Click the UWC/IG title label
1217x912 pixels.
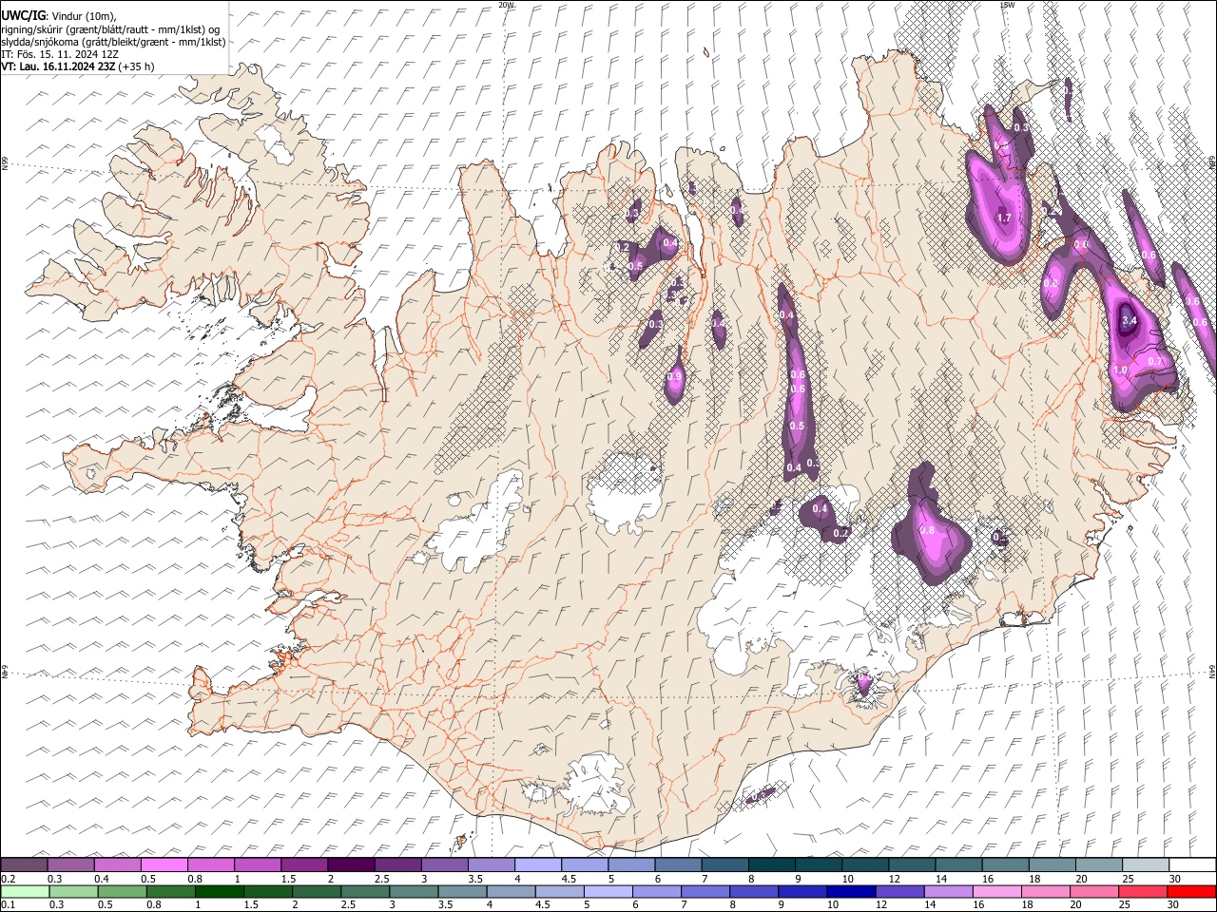(x=23, y=15)
